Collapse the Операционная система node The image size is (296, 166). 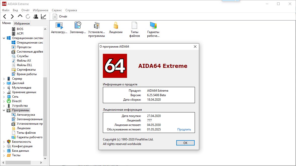coord(4,38)
